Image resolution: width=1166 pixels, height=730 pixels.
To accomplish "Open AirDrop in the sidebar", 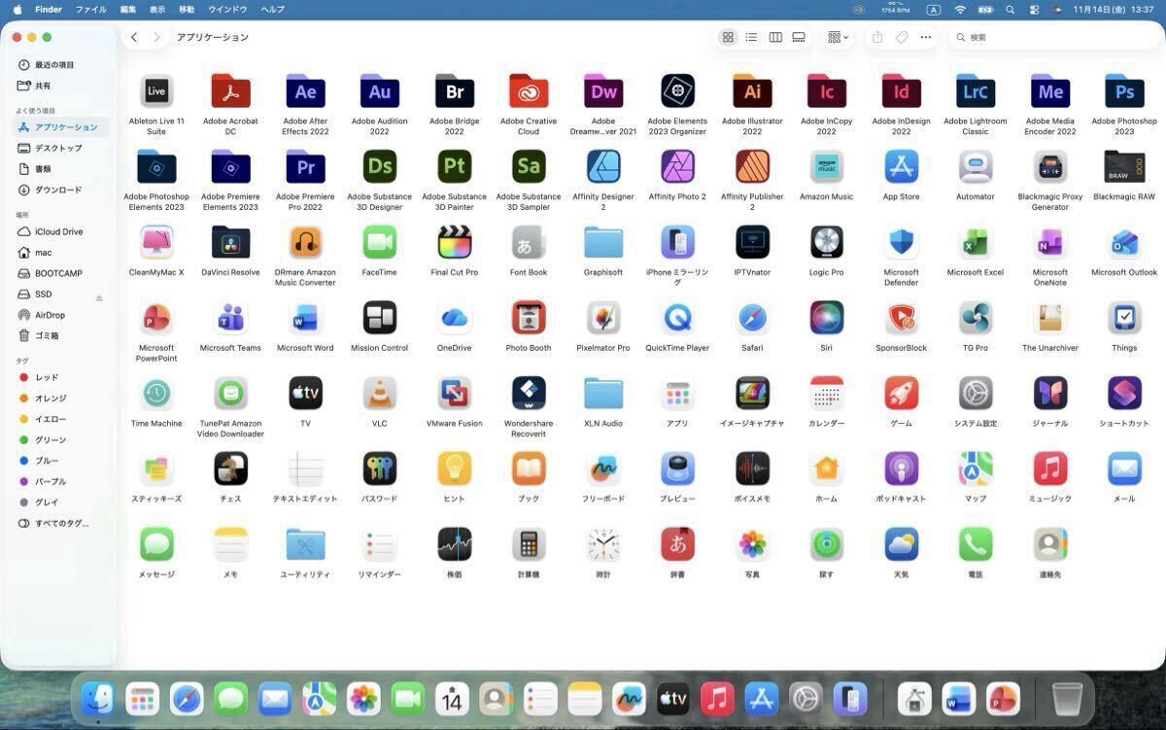I will pos(61,315).
